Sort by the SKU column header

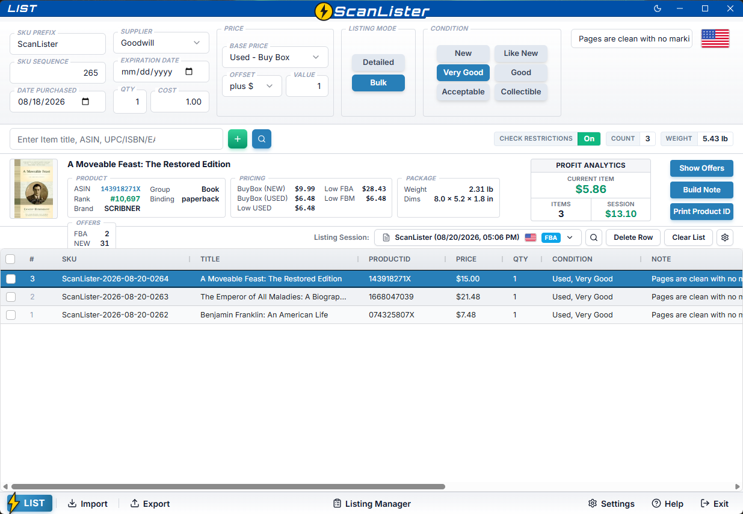coord(69,259)
